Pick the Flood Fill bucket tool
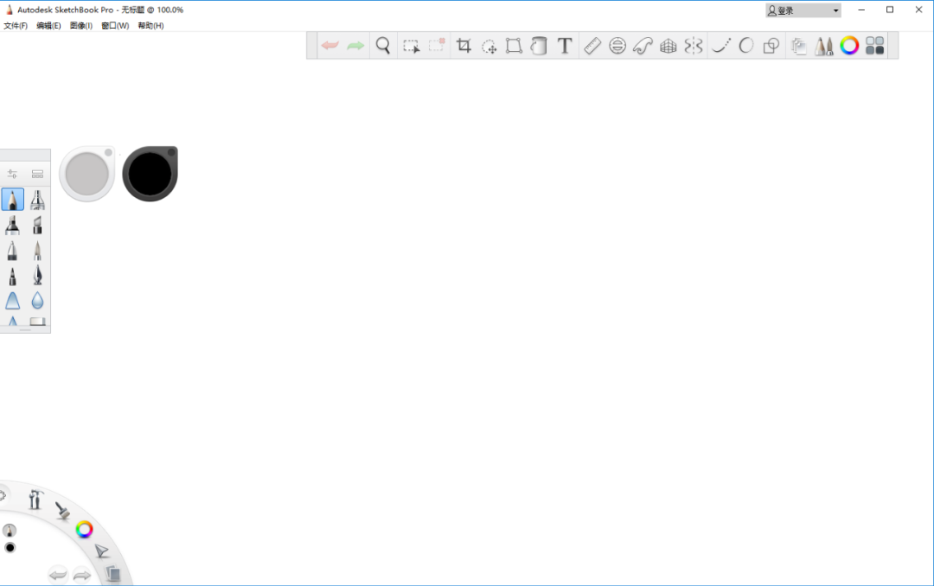This screenshot has height=586, width=934. coord(539,46)
